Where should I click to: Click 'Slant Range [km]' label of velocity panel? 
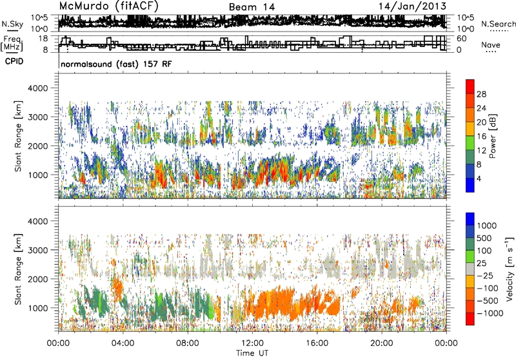click(x=18, y=269)
